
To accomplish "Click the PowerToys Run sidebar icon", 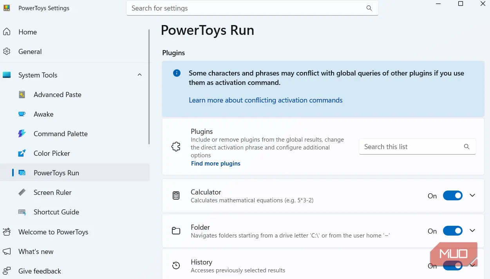I will coord(22,173).
